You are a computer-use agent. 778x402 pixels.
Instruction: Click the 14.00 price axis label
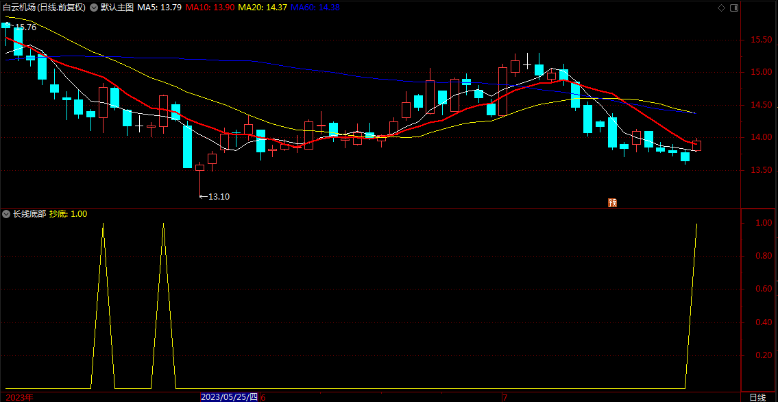761,137
